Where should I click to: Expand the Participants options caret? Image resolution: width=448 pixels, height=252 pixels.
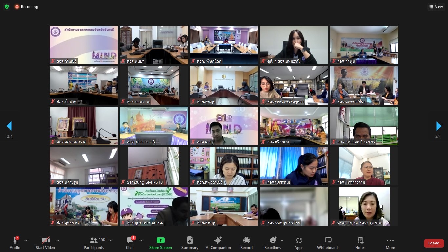click(111, 240)
